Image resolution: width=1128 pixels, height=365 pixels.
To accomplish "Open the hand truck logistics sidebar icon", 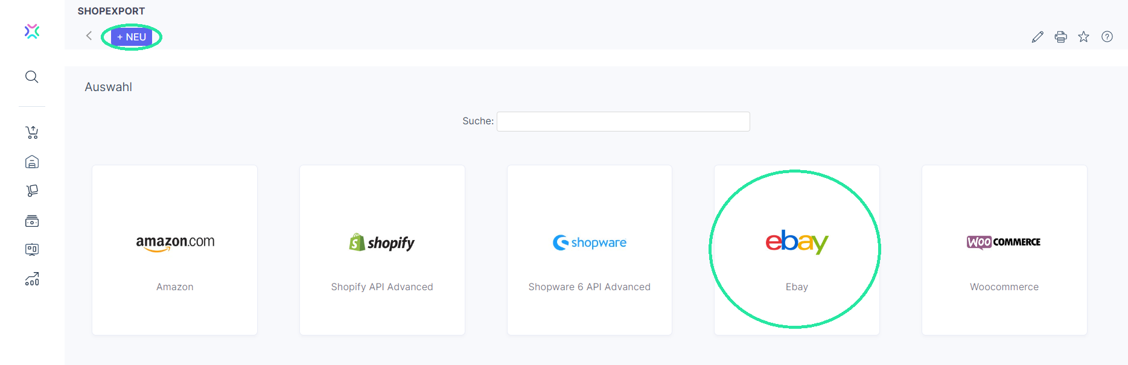I will tap(32, 191).
